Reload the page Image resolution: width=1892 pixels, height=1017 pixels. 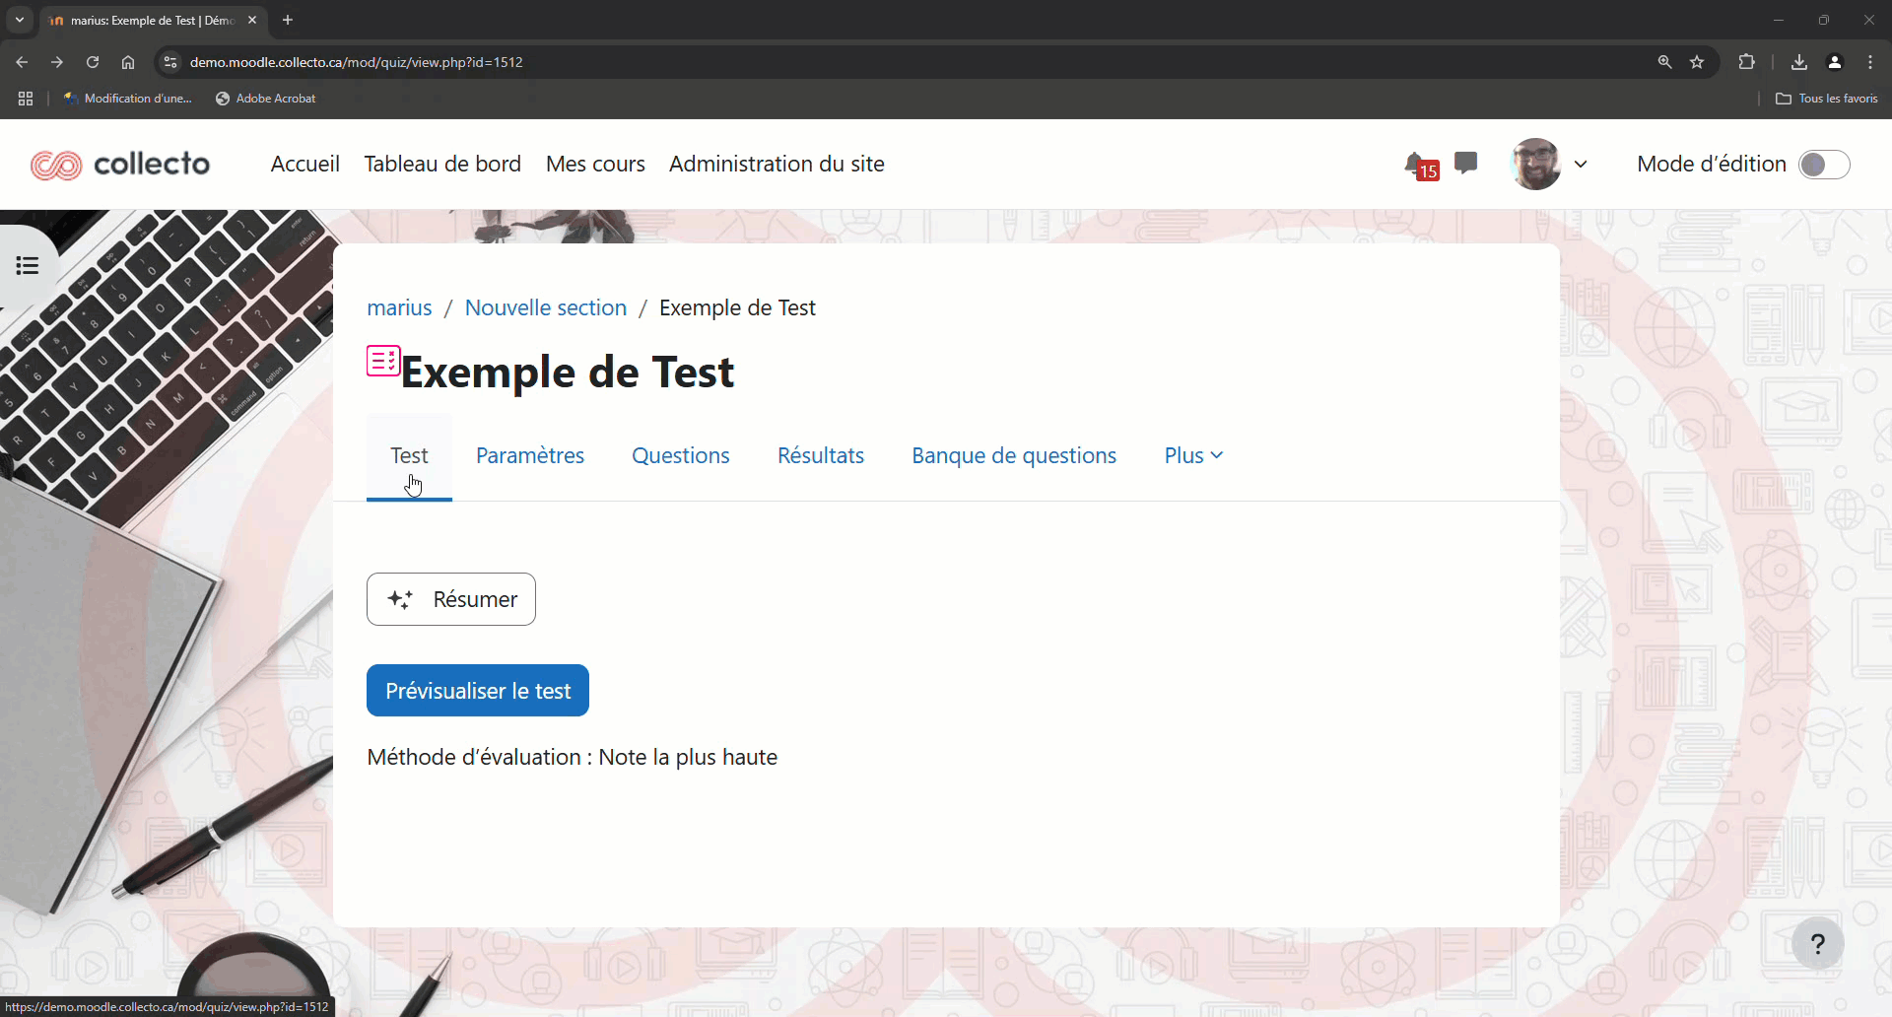click(93, 62)
